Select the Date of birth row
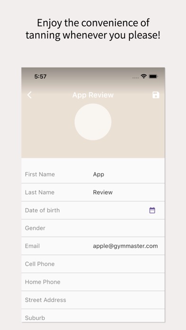The width and height of the screenshot is (186, 330). pyautogui.click(x=93, y=210)
